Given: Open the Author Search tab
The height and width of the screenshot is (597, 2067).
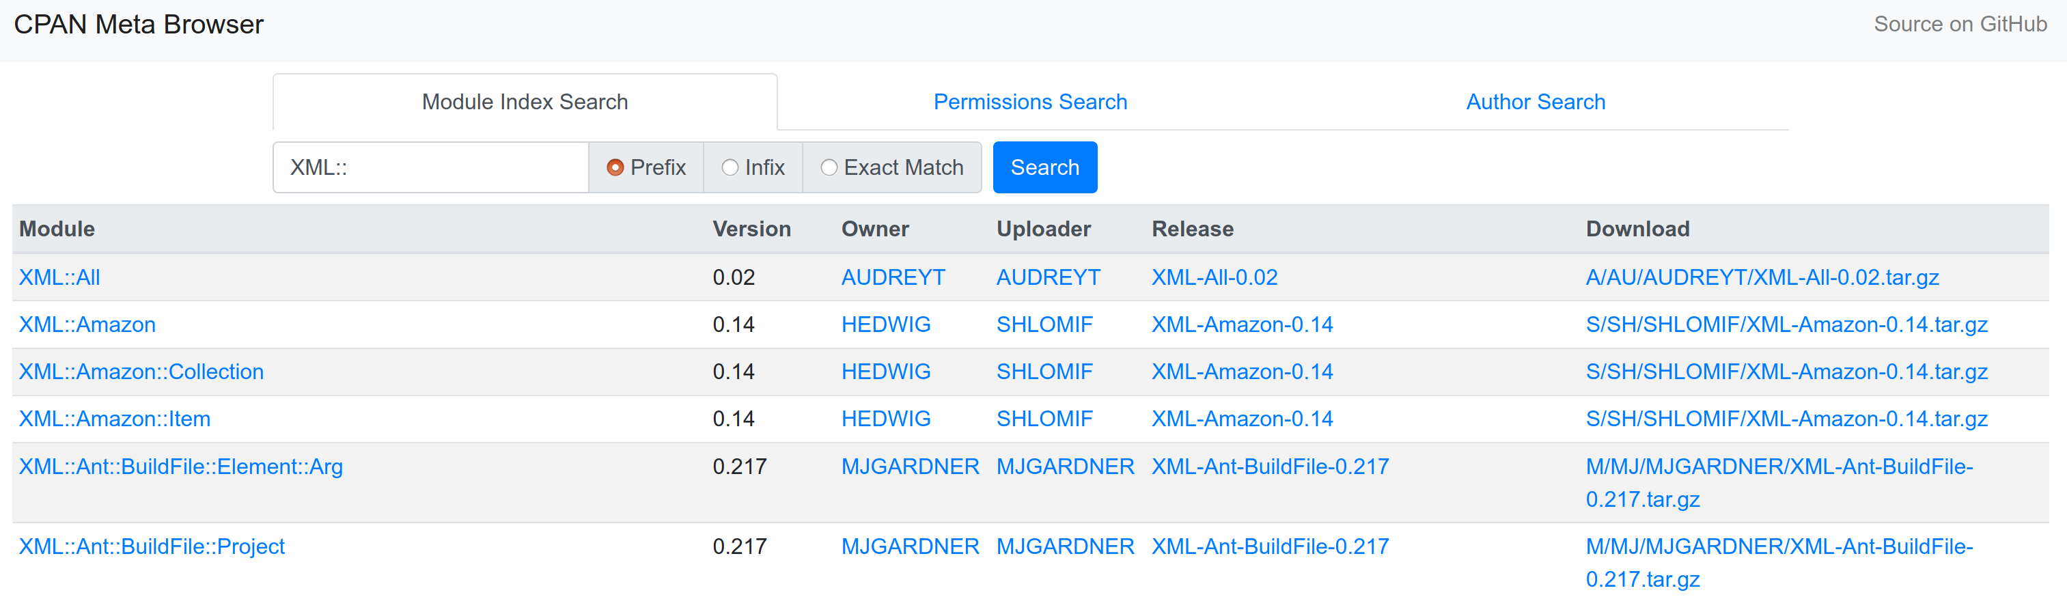Looking at the screenshot, I should pyautogui.click(x=1535, y=102).
